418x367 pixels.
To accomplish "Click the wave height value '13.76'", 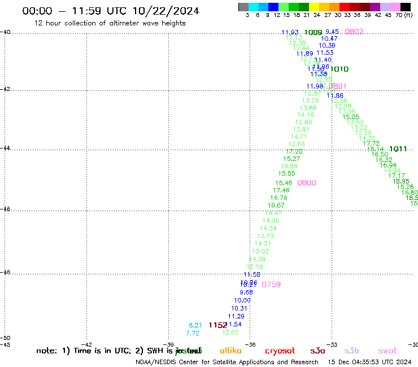I will pyautogui.click(x=311, y=101).
